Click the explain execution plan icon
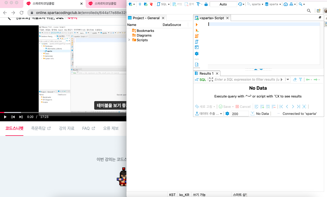 coord(197,42)
